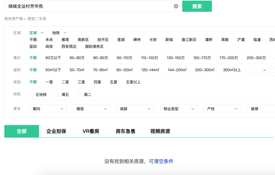The height and width of the screenshot is (175, 275).
Task: Select the 高陵 district
Action: pyautogui.click(x=225, y=40)
